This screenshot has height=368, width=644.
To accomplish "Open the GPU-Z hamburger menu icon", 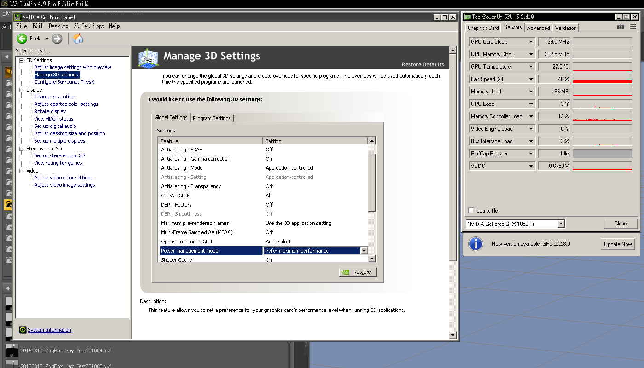I will point(632,27).
